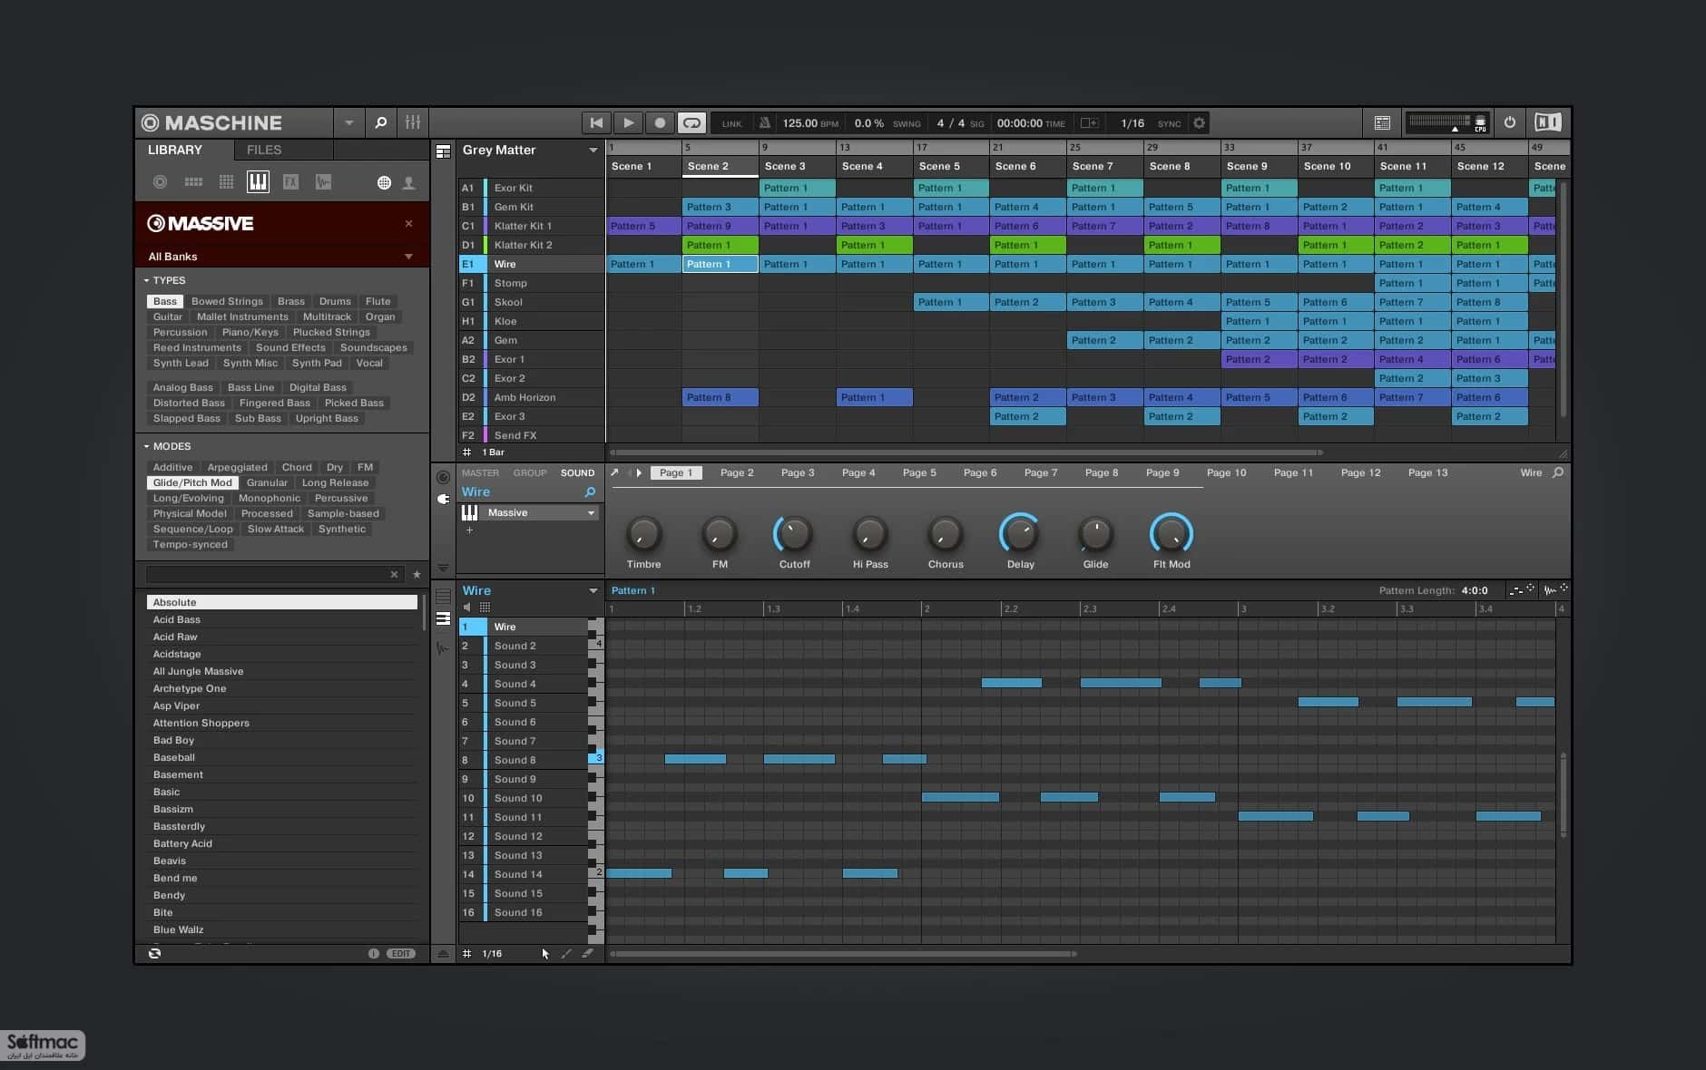Click the Flt Mod knob
The height and width of the screenshot is (1070, 1706).
point(1172,534)
